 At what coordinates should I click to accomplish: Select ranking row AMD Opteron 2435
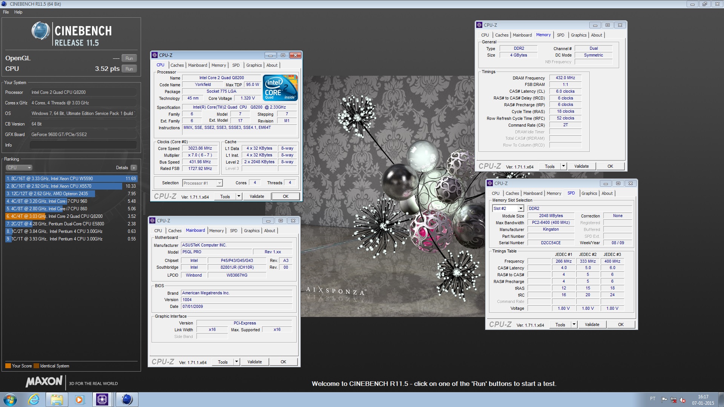point(71,194)
